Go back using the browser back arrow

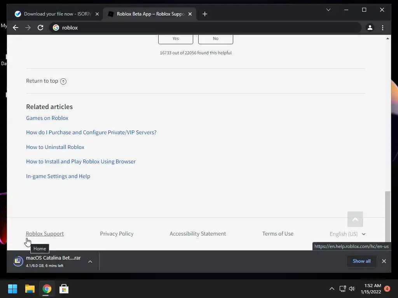point(16,28)
